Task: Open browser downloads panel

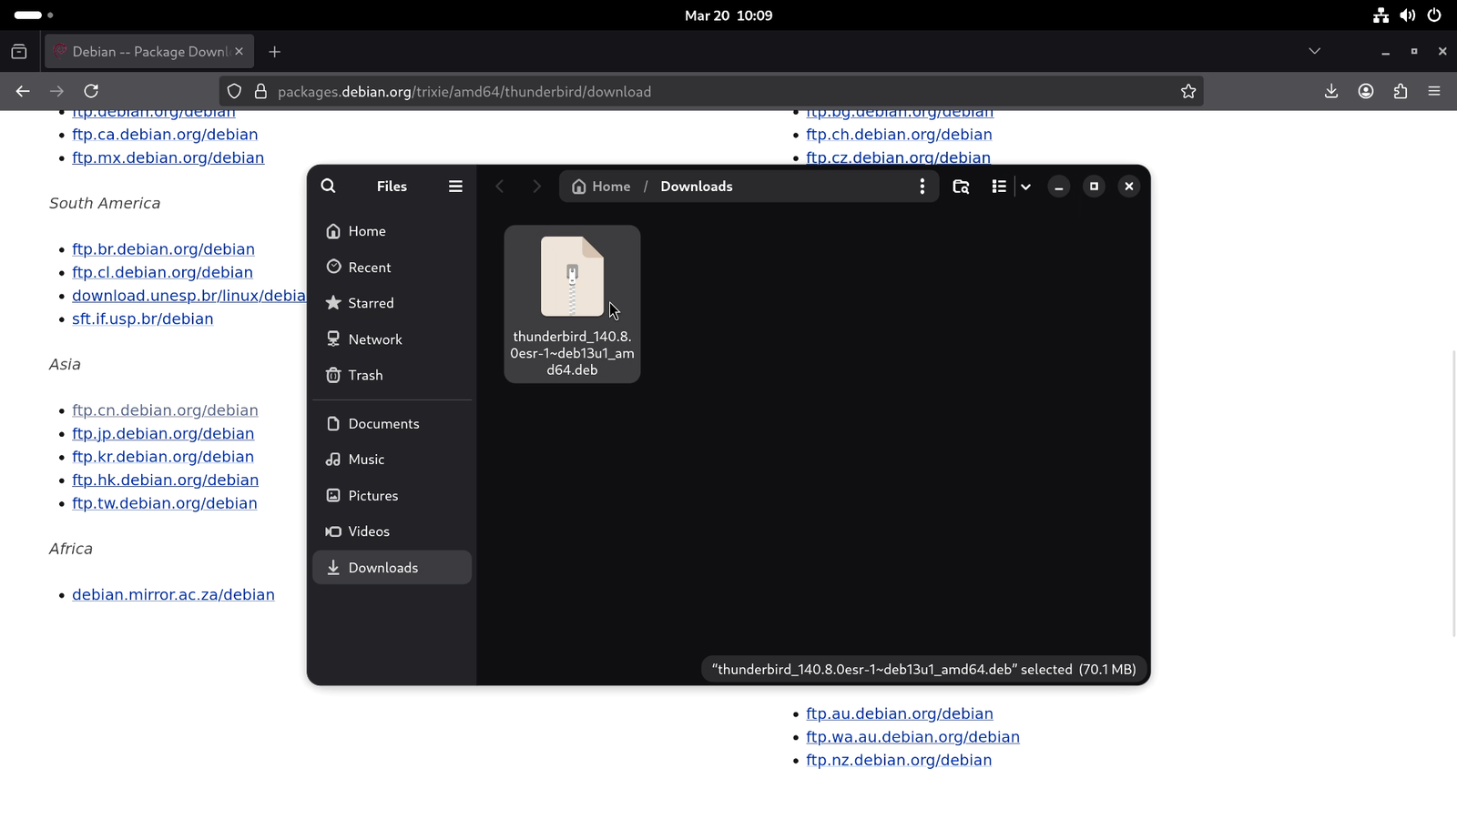Action: [x=1331, y=91]
